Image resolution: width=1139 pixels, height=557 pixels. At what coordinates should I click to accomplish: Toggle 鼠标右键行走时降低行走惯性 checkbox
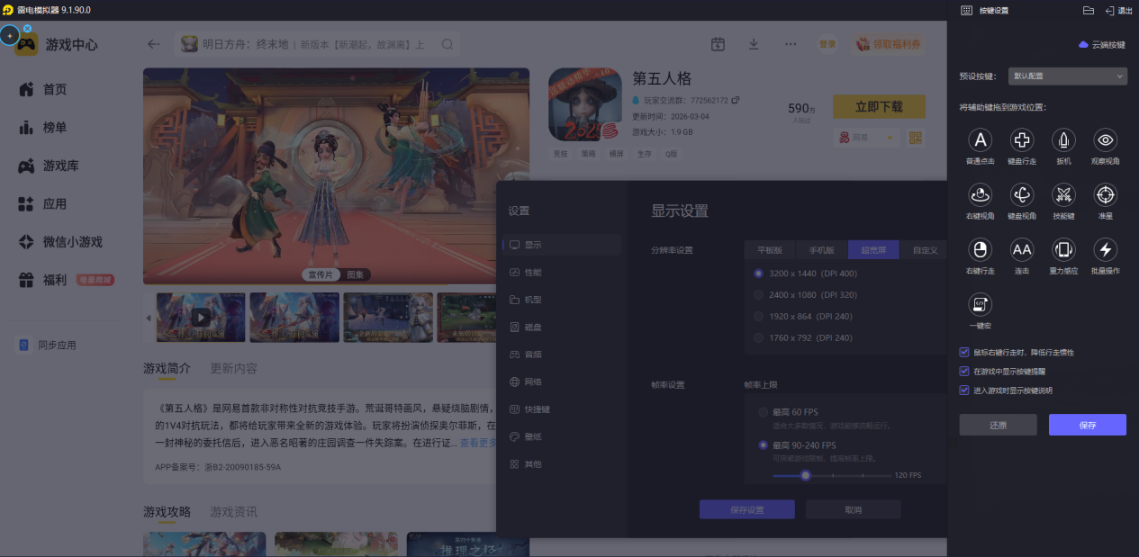[964, 352]
